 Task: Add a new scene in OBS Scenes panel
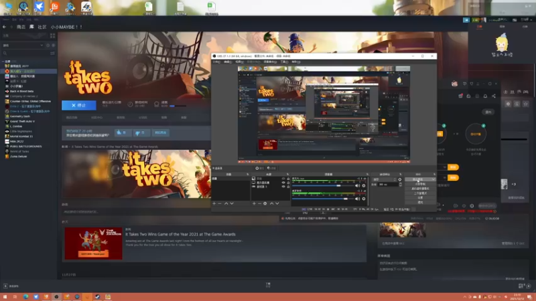(x=214, y=203)
